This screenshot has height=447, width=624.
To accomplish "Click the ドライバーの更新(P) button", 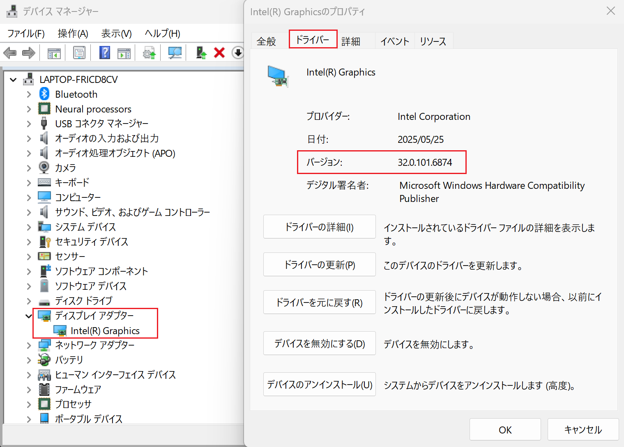I will pos(320,264).
